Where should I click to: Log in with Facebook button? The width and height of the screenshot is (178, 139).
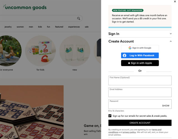pos(140,55)
